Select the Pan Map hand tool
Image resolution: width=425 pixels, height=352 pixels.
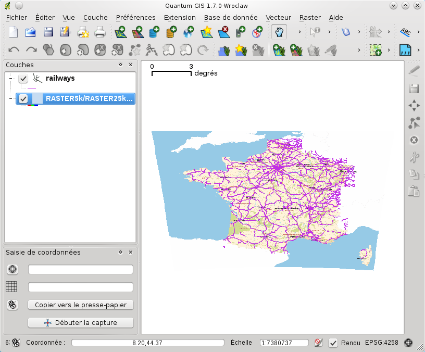(279, 32)
